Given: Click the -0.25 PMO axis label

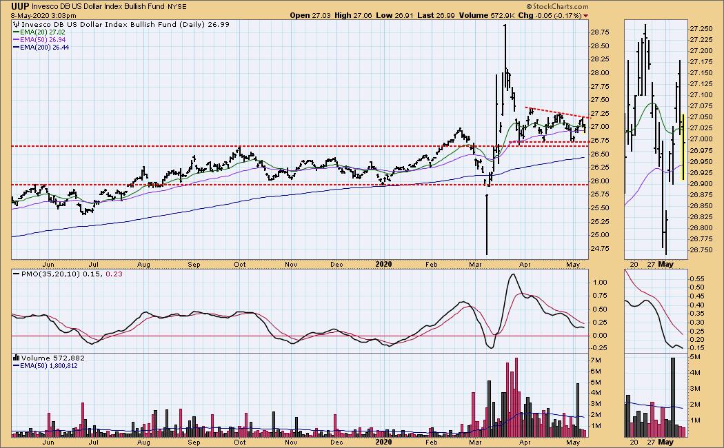Looking at the screenshot, I should tap(599, 348).
